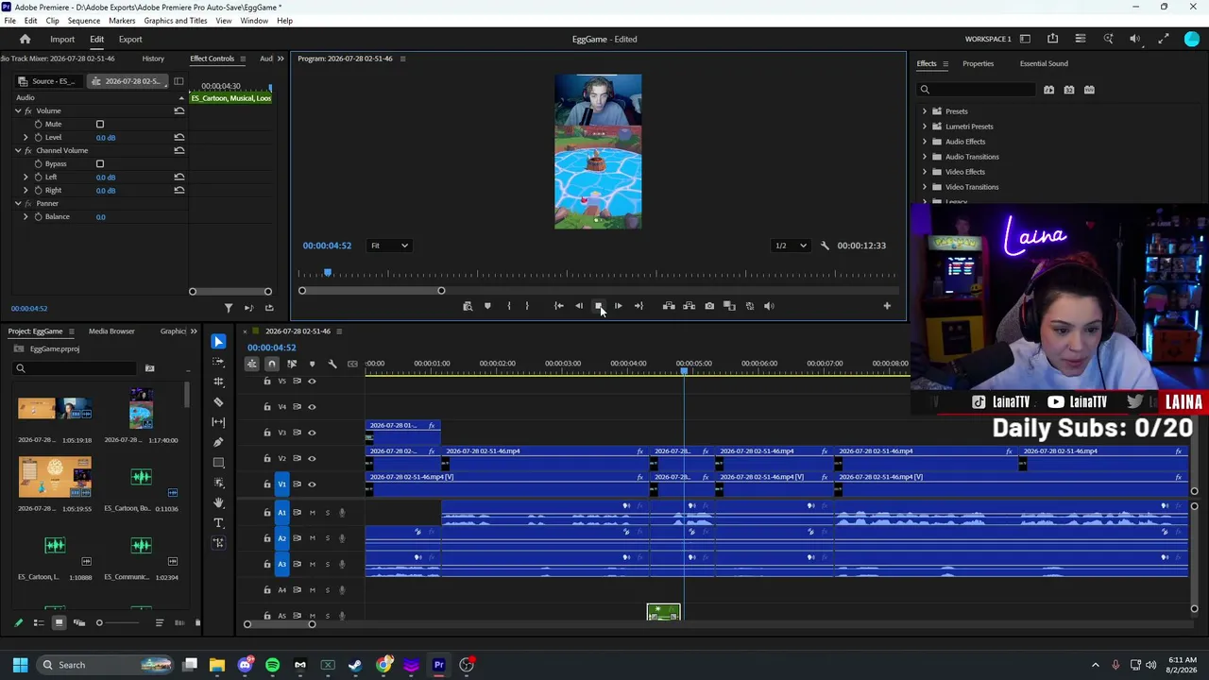
Task: Go to Home screen
Action: pyautogui.click(x=26, y=39)
